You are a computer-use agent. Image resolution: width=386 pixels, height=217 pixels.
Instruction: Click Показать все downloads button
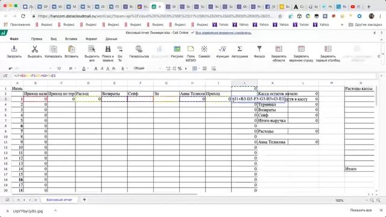tap(361, 210)
